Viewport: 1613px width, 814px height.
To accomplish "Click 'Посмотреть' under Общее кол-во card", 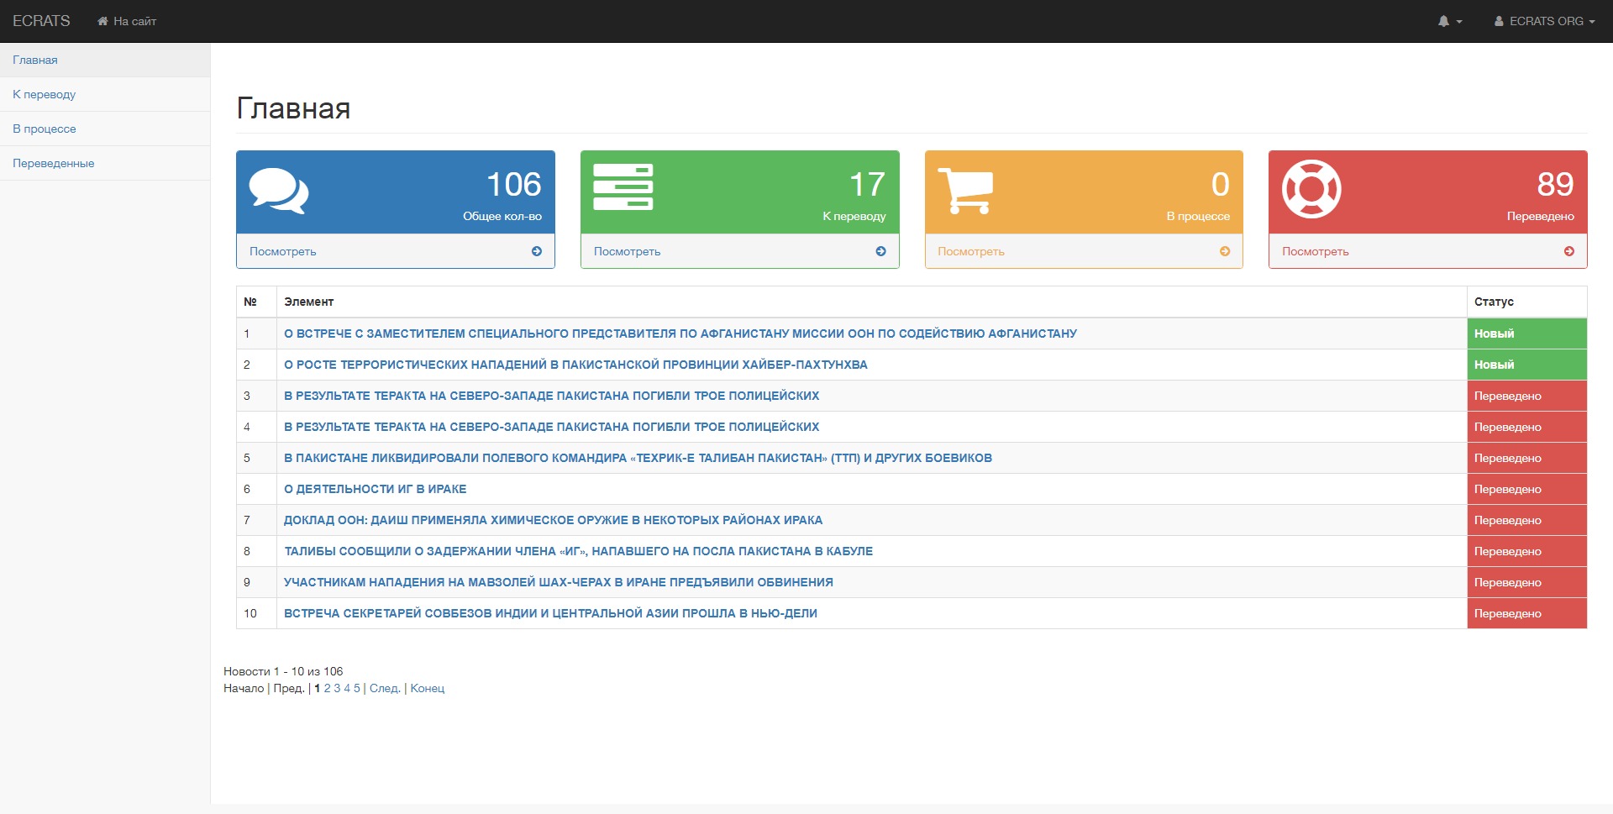I will tap(283, 251).
